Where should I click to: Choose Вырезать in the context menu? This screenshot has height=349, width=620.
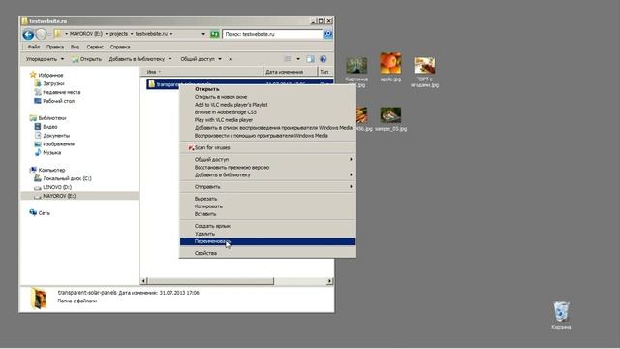click(x=267, y=199)
